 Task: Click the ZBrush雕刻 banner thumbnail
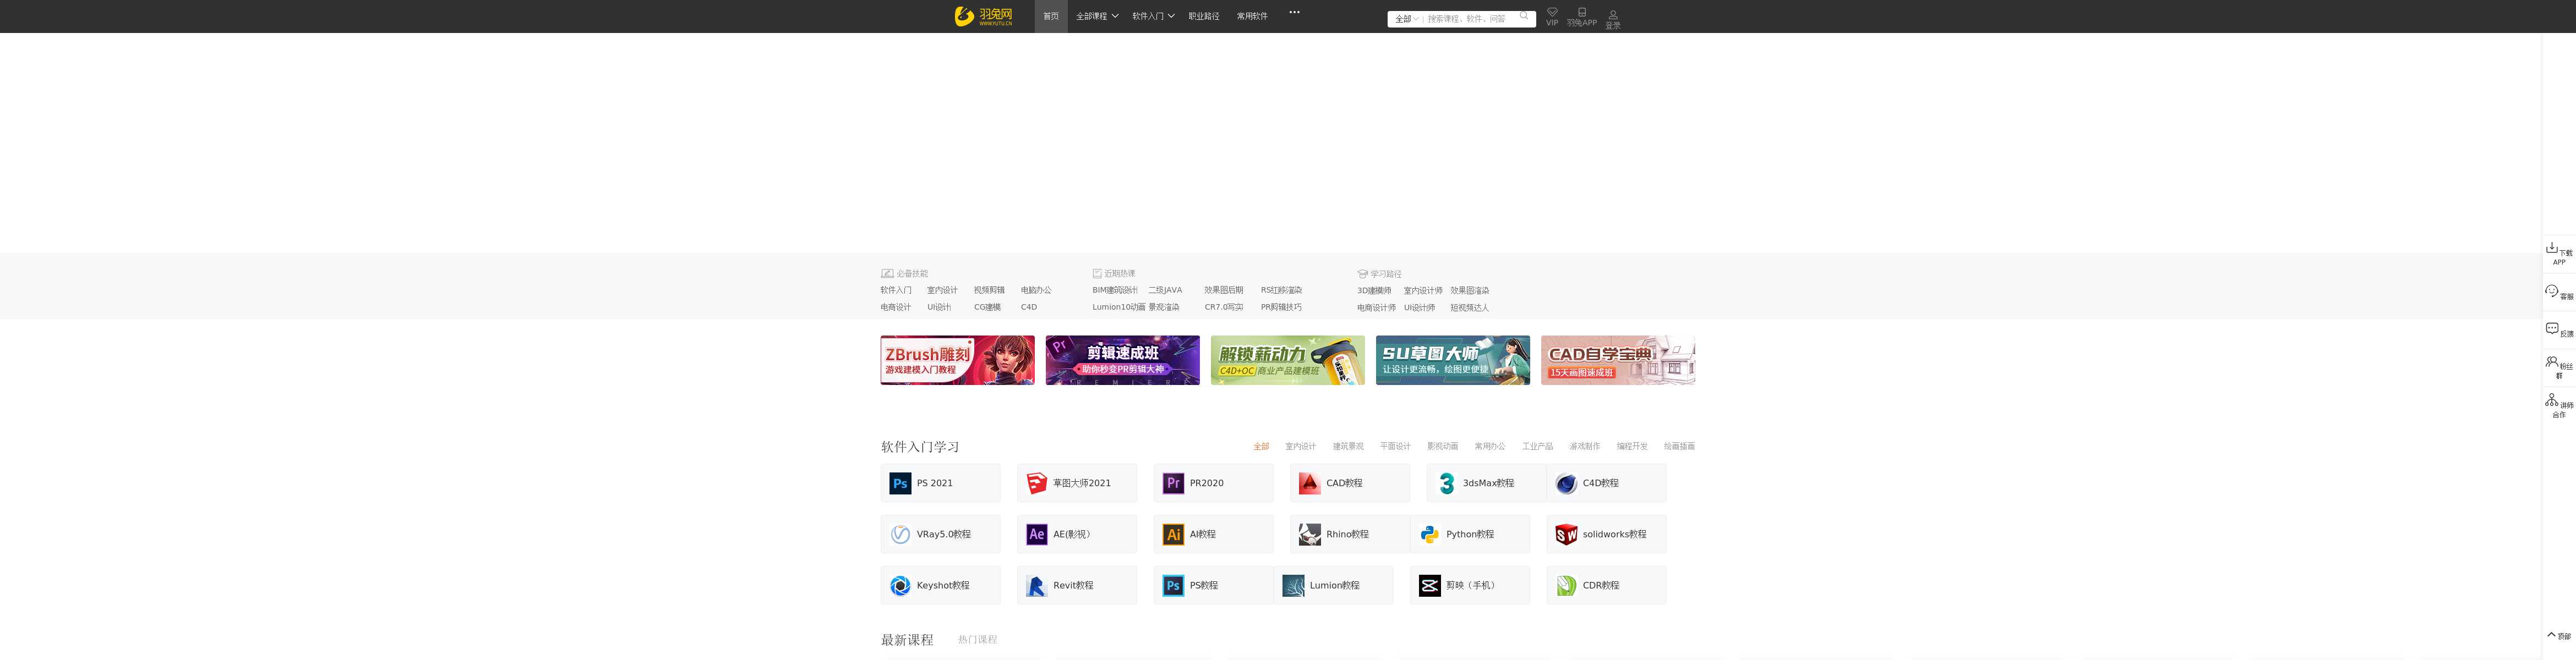click(x=957, y=360)
